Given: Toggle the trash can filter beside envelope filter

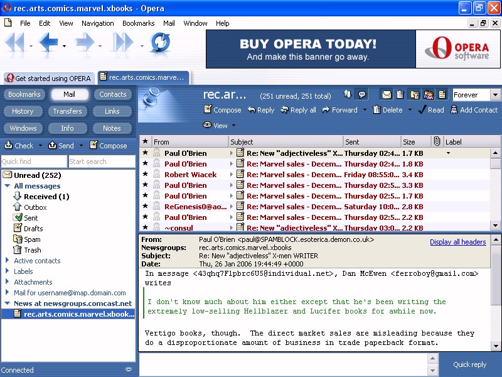Looking at the screenshot, I should [x=400, y=94].
